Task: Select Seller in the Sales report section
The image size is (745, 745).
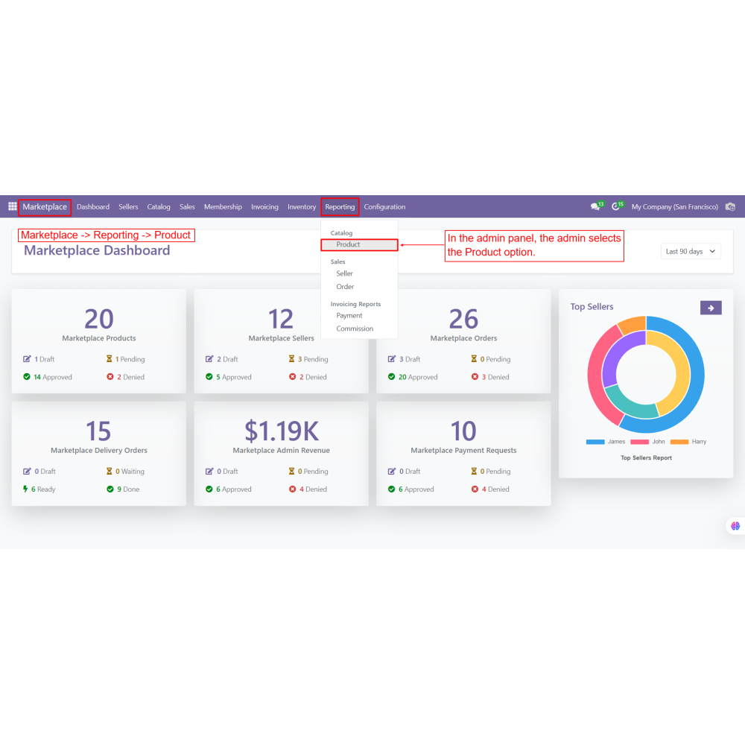Action: pos(344,273)
